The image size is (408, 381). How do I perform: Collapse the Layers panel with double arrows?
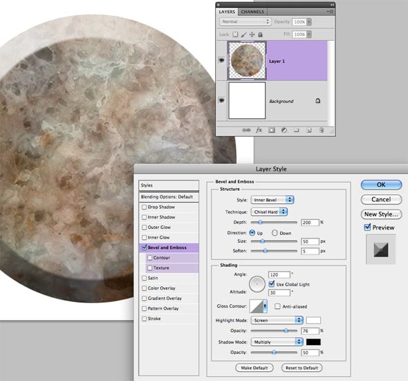tap(332, 4)
